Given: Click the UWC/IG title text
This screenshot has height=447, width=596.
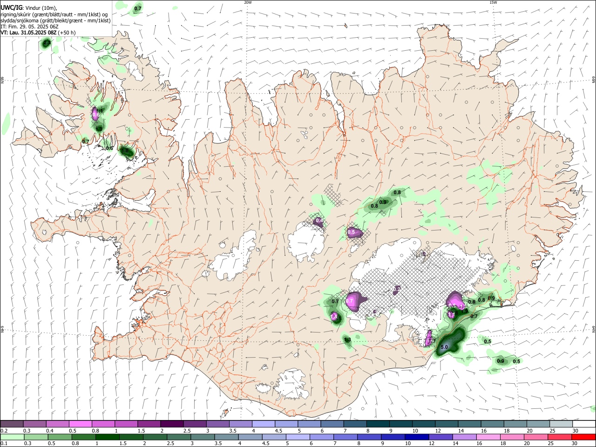Looking at the screenshot, I should click(11, 7).
